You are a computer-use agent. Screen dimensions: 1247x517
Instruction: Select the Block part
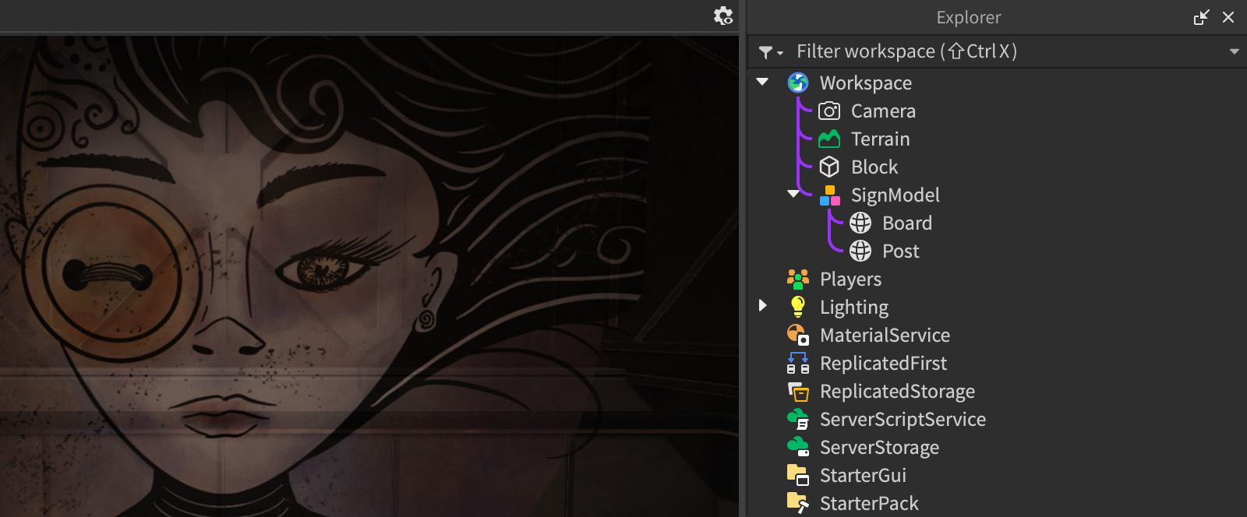point(874,167)
